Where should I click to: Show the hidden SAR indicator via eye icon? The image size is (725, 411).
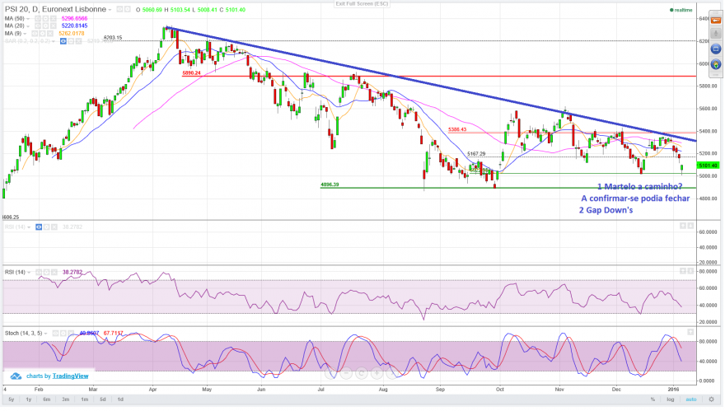coord(63,41)
